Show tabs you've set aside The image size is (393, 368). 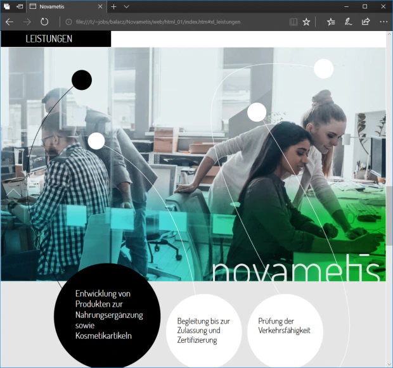(7, 6)
